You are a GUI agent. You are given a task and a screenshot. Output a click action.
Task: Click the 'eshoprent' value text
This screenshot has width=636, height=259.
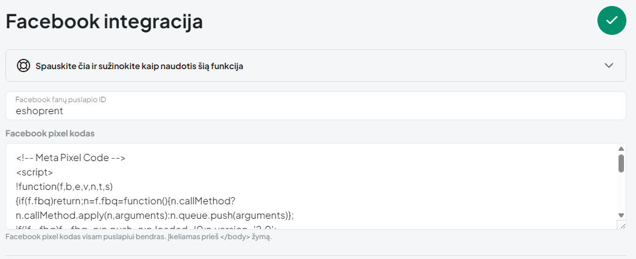coord(39,111)
